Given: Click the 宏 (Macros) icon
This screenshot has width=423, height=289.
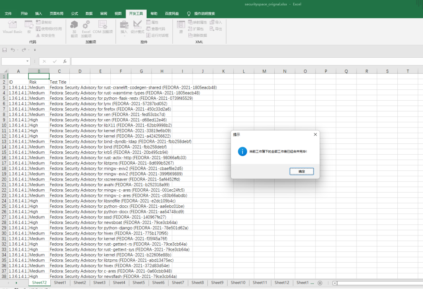Looking at the screenshot, I should point(29,26).
